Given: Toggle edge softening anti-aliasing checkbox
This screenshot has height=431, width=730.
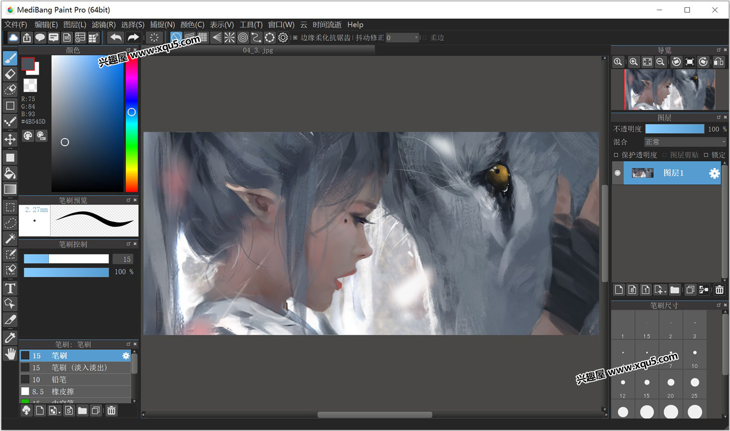Looking at the screenshot, I should [295, 37].
